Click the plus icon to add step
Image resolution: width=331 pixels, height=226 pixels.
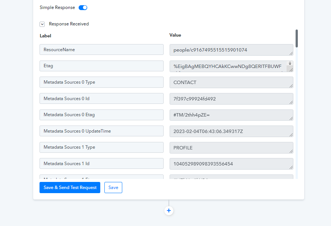(169, 211)
